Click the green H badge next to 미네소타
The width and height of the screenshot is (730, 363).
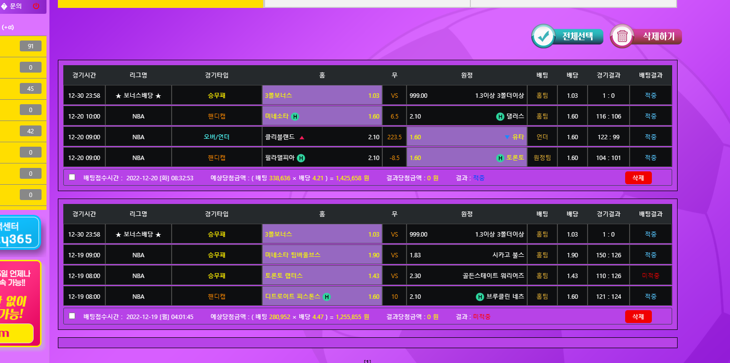[x=295, y=117]
